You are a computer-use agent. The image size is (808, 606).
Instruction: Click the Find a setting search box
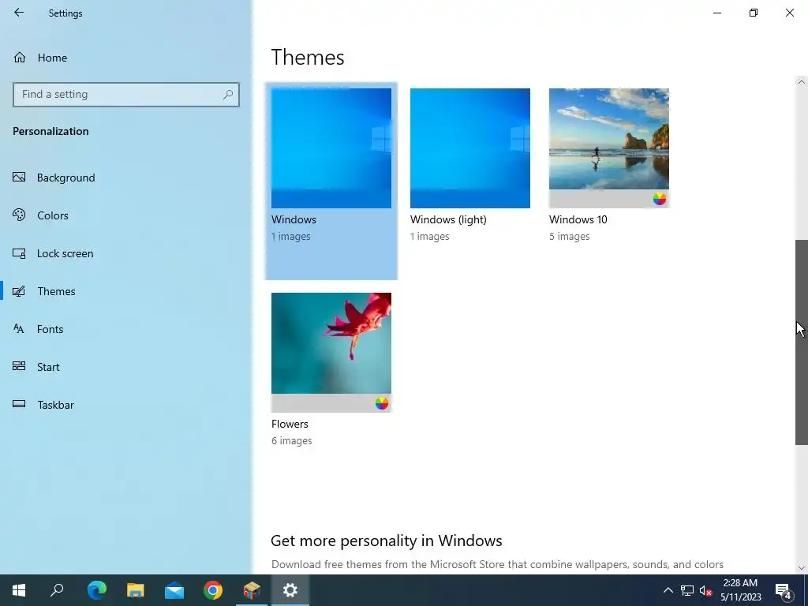coord(125,95)
